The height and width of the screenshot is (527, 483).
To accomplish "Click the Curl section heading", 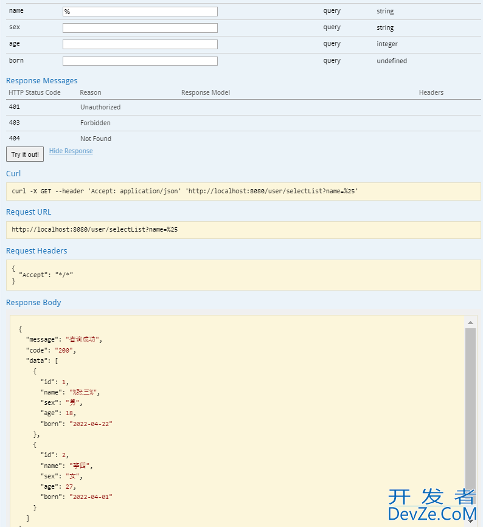I will pos(13,173).
